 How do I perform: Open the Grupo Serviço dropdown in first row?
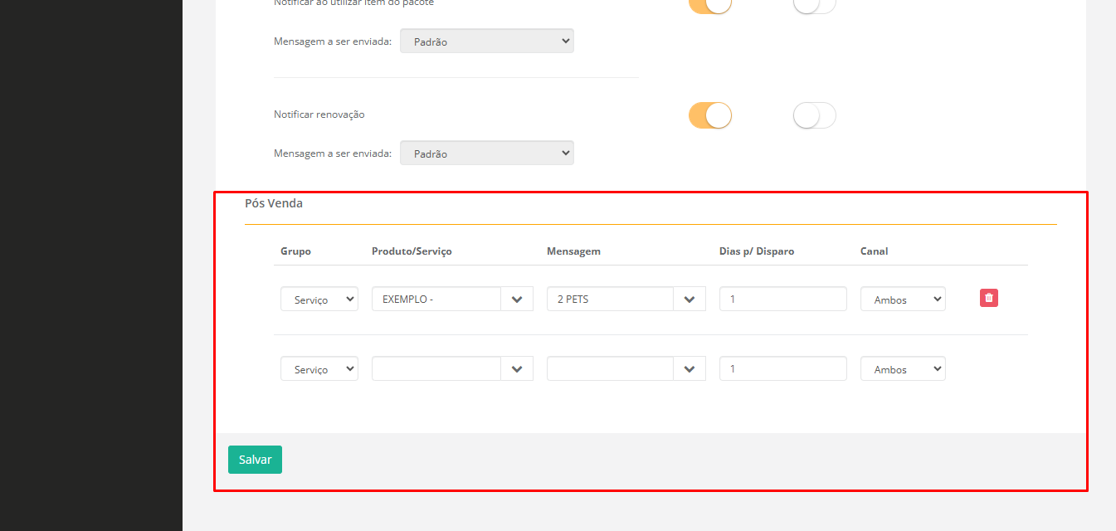tap(319, 300)
